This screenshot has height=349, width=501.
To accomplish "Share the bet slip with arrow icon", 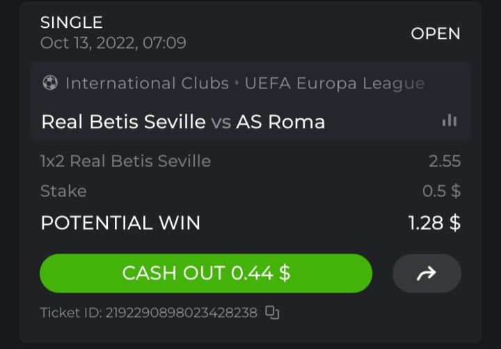I will 427,273.
